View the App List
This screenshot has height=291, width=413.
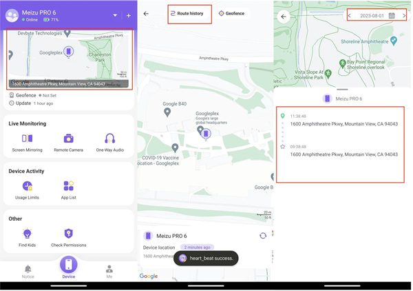click(x=68, y=190)
